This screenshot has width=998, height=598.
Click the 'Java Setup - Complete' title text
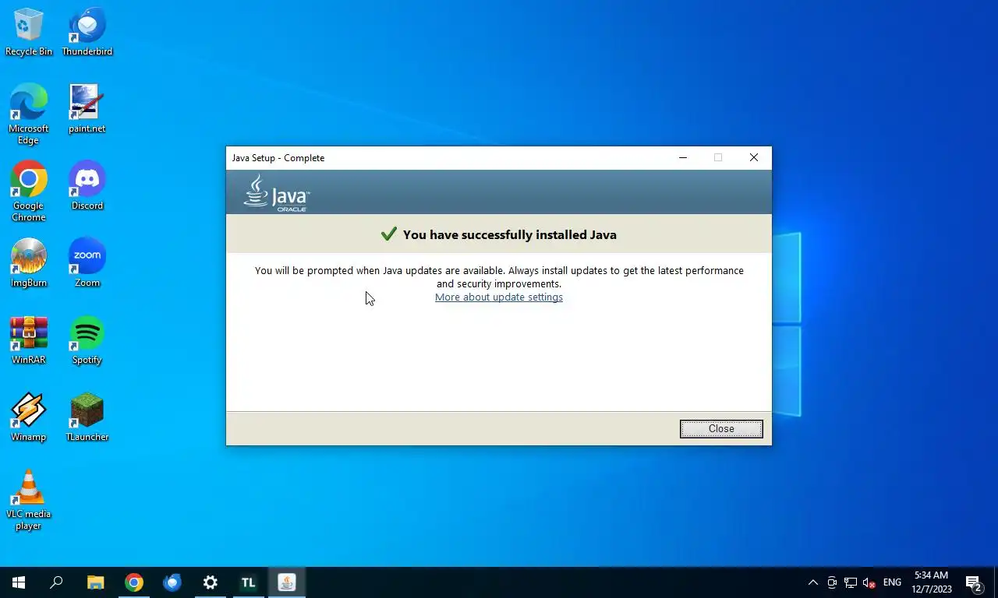pyautogui.click(x=278, y=158)
